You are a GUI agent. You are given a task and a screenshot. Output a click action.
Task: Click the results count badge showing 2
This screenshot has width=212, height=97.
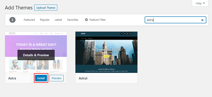click(x=12, y=20)
